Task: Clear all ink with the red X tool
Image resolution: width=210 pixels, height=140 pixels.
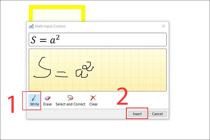Action: pos(93,101)
